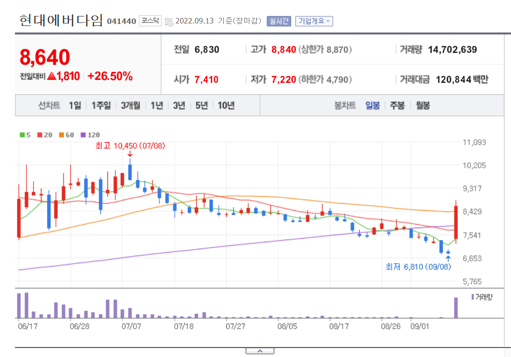Screen dimensions: 511x357
Task: Click the 09/01 date axis label
Action: [420, 326]
